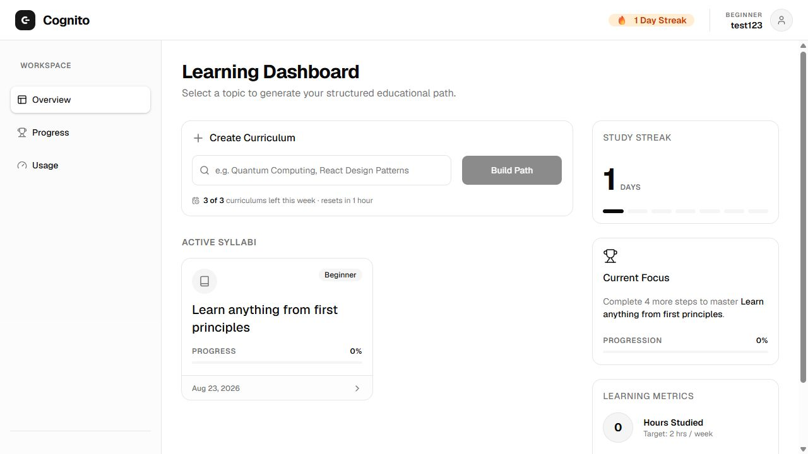808x454 pixels.
Task: Click the book icon on syllabus card
Action: [205, 281]
